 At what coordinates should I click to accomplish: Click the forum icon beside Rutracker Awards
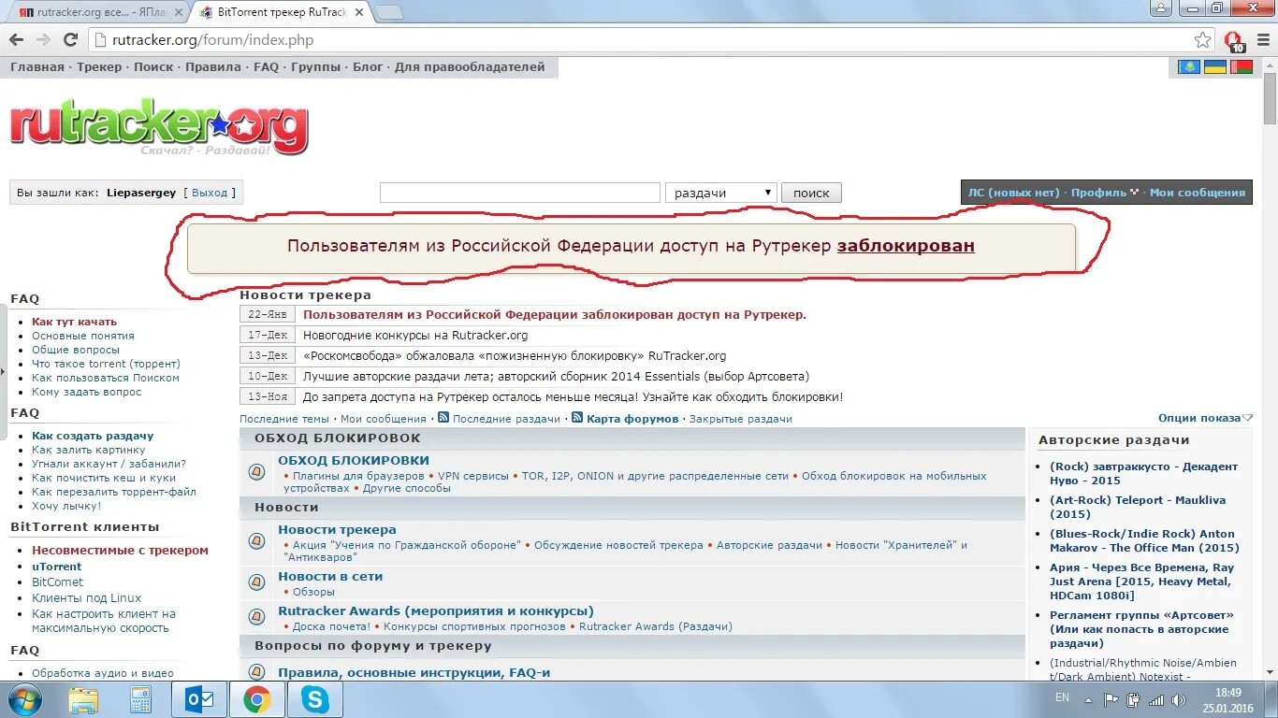[x=256, y=617]
